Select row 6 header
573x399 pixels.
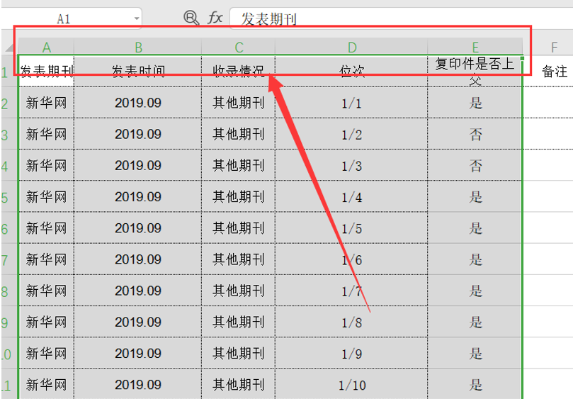click(8, 227)
